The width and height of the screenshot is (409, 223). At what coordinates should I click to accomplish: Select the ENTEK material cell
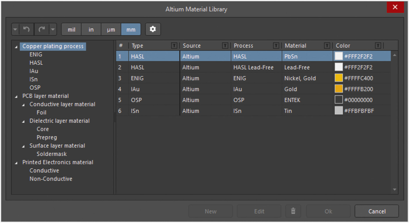[307, 100]
